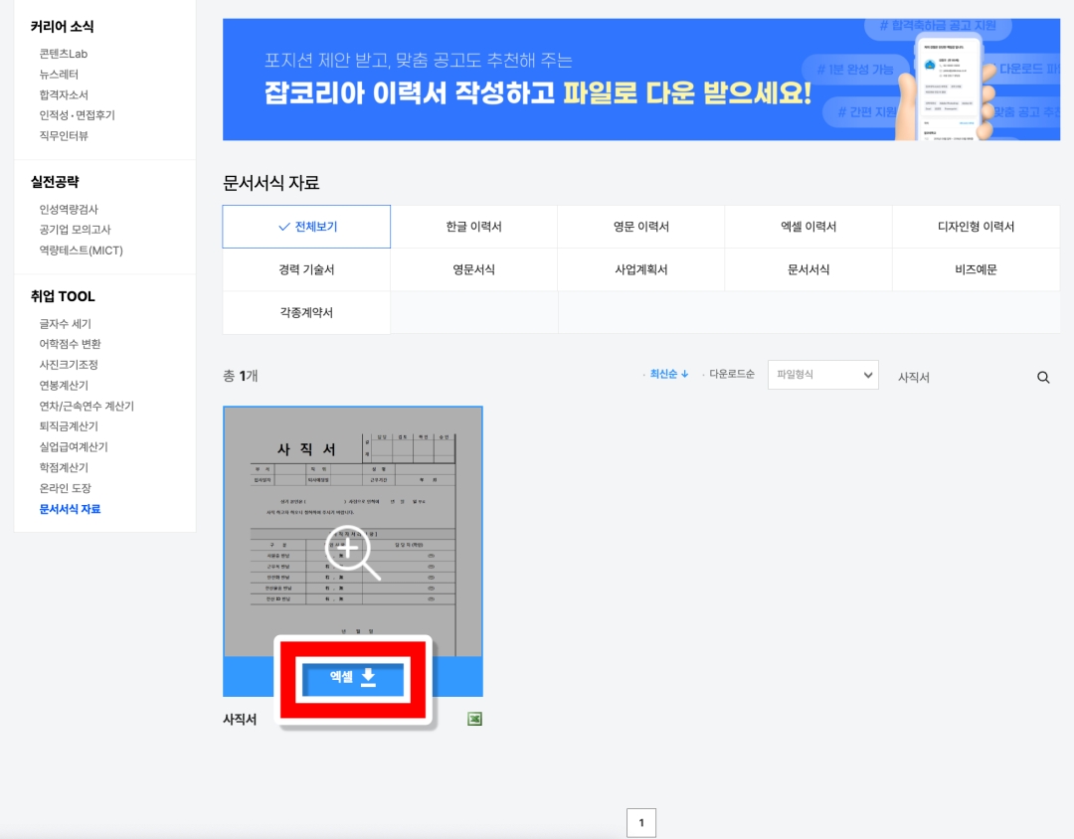Click the 사직서 search input field
The height and width of the screenshot is (839, 1074).
[959, 378]
